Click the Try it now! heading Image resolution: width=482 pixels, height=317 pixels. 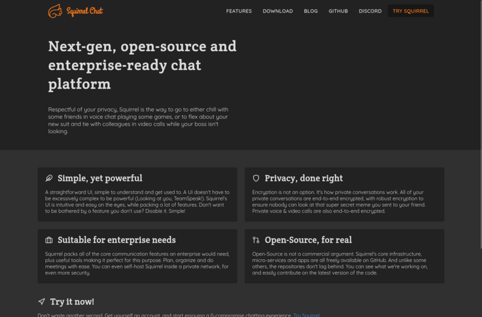(x=72, y=301)
